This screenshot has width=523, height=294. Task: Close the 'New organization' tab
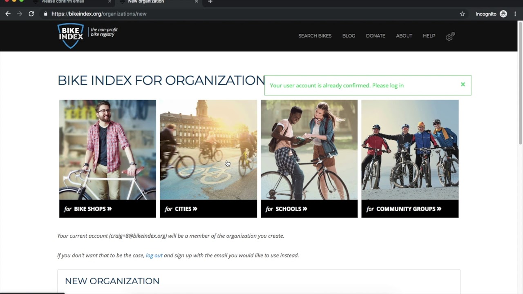tap(197, 2)
